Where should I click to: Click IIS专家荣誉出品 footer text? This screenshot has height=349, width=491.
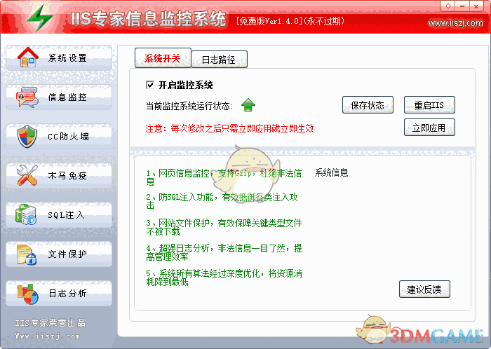pos(50,323)
